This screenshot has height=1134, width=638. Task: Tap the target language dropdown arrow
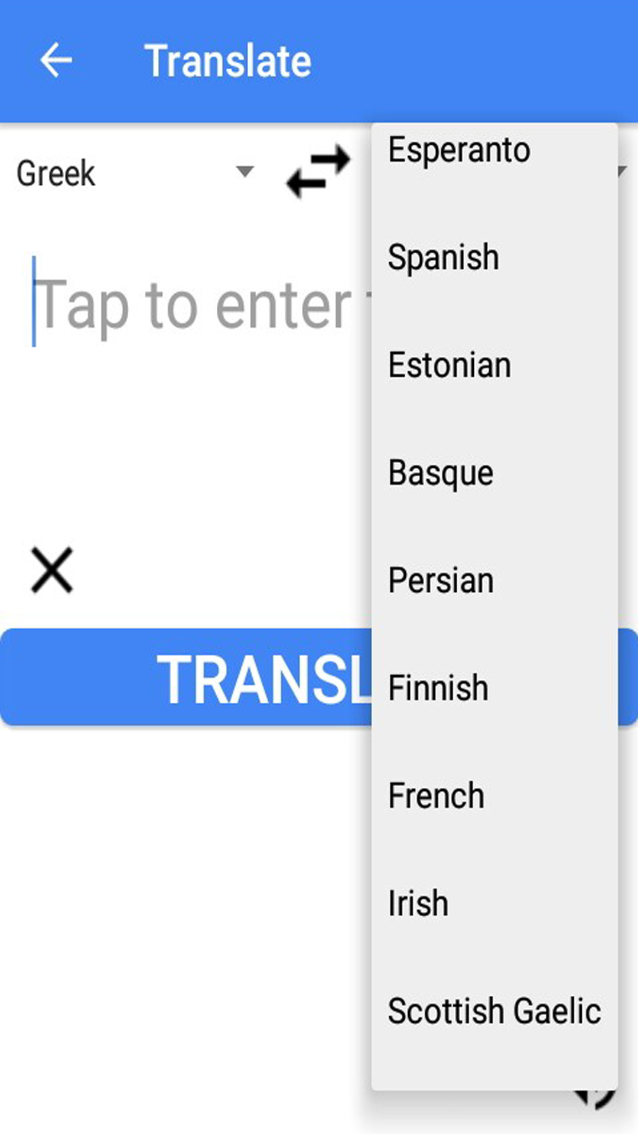(623, 171)
